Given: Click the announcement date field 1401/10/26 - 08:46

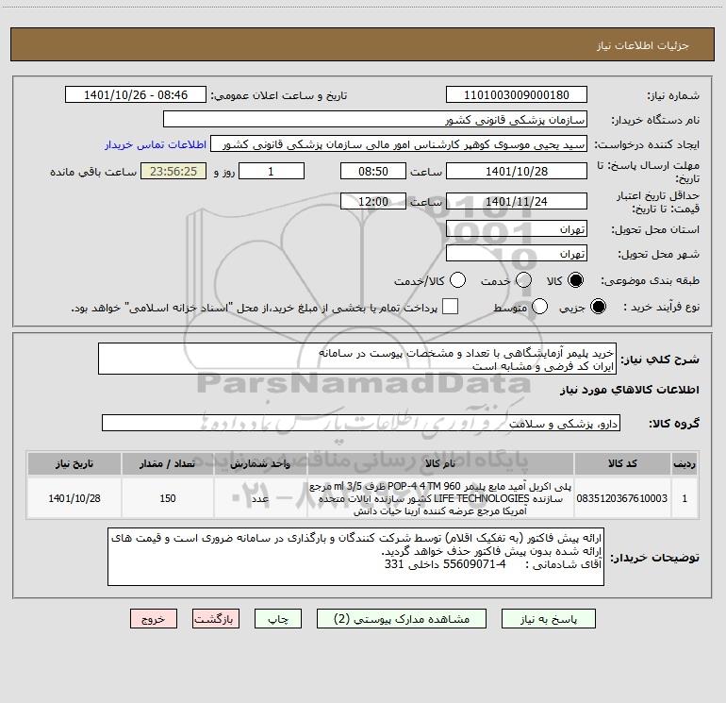Looking at the screenshot, I should pyautogui.click(x=136, y=95).
